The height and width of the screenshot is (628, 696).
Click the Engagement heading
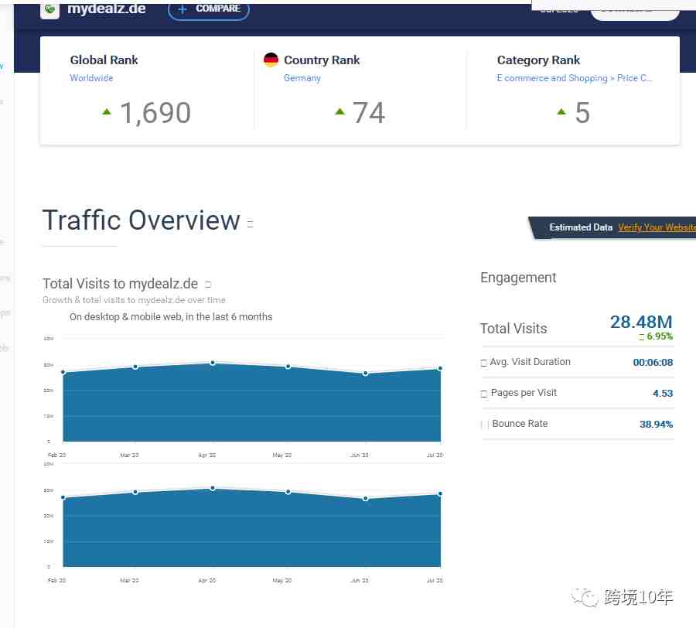tap(518, 278)
